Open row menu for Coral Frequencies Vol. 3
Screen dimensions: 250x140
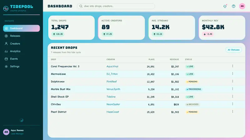click(x=232, y=66)
